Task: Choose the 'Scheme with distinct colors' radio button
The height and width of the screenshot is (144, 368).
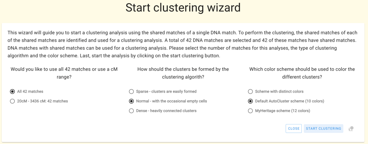Action: pos(250,92)
